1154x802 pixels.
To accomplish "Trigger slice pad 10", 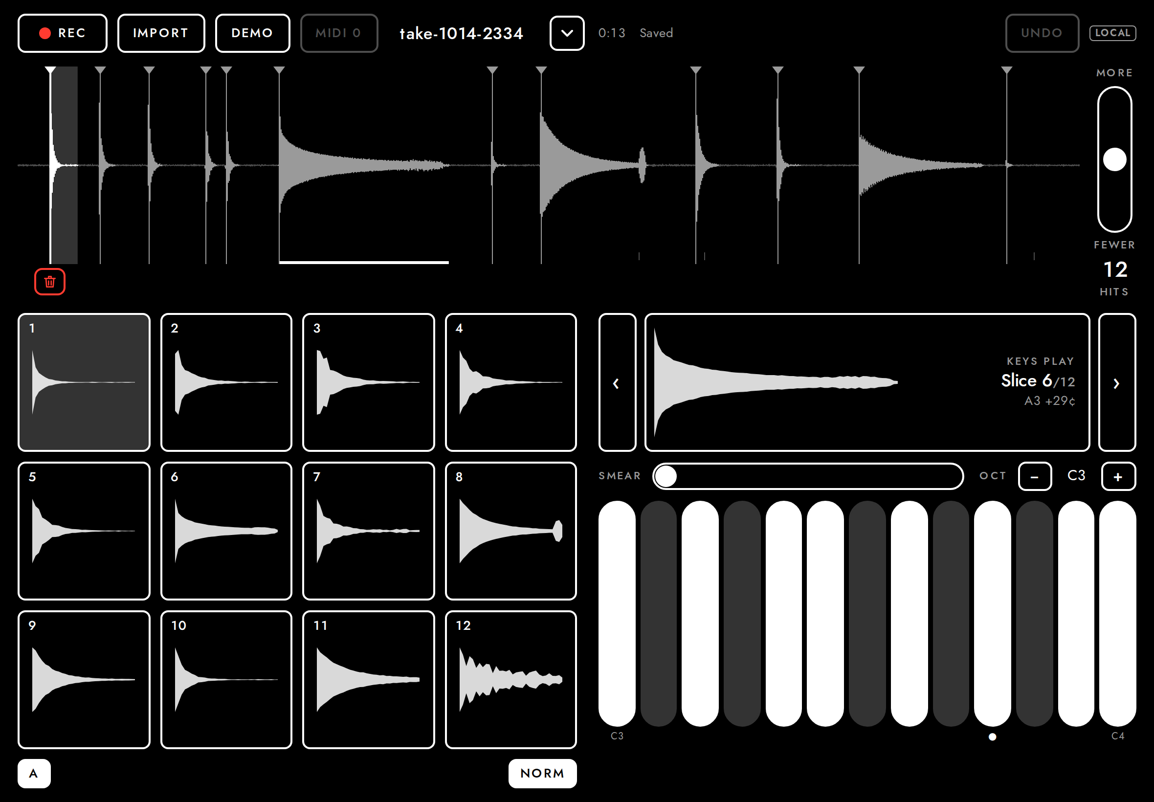I will pos(226,679).
